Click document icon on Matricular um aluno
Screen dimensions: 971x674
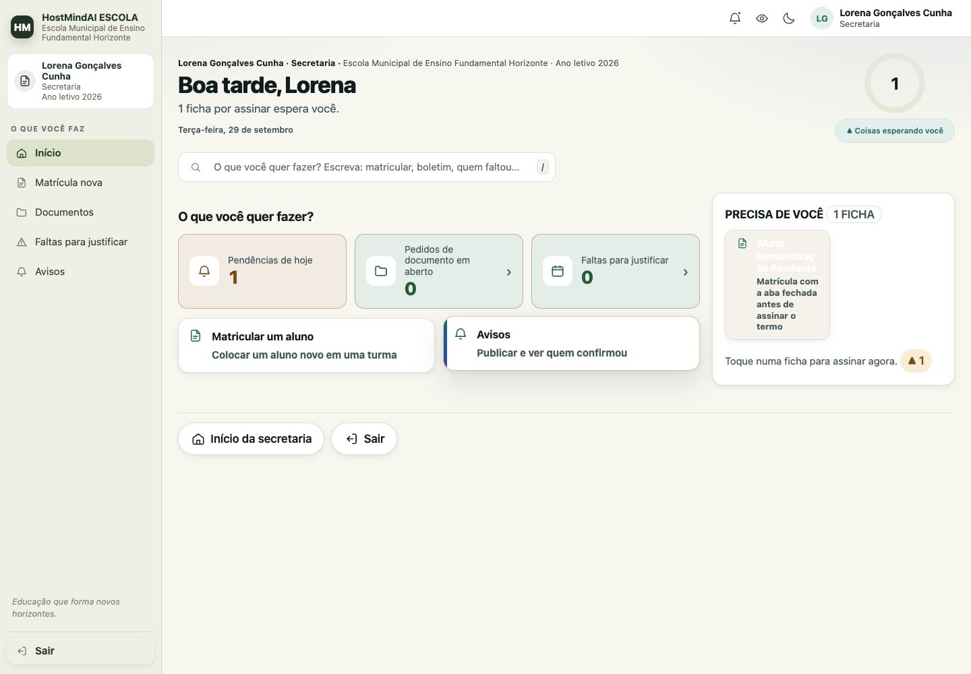click(196, 336)
